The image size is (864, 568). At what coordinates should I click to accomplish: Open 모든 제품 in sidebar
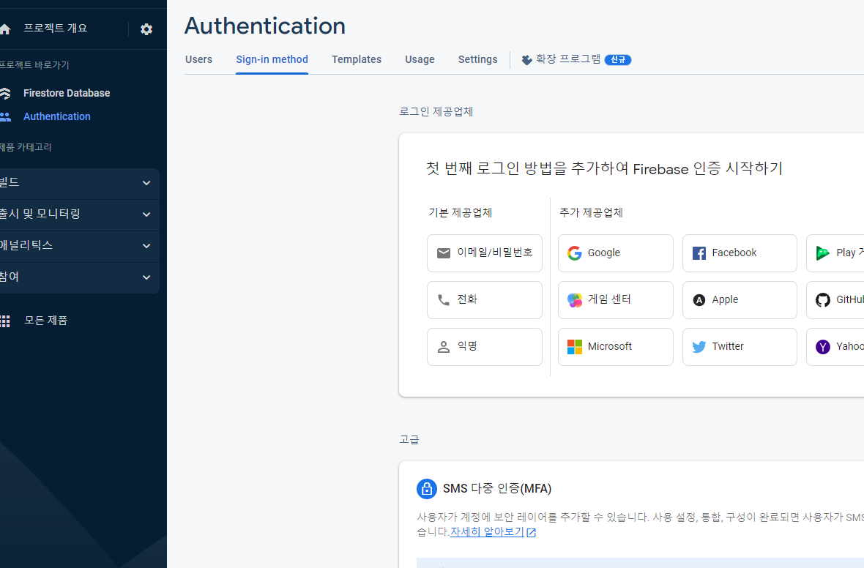click(x=45, y=320)
